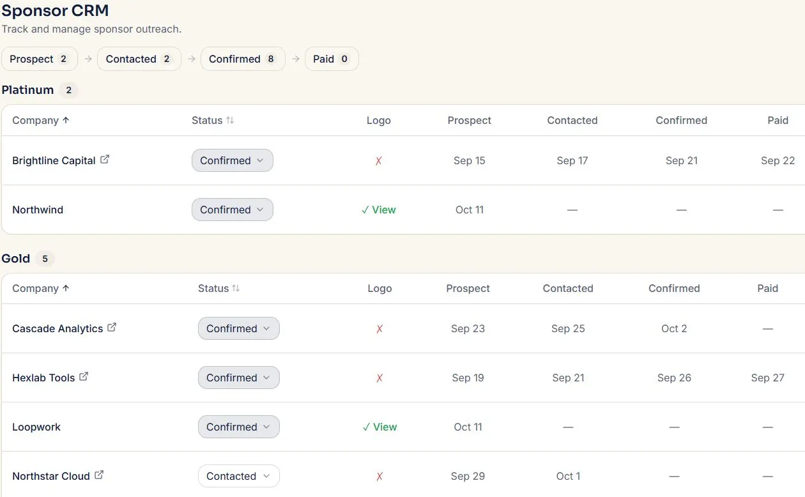The image size is (805, 497).
Task: Filter by Prospect stage pill
Action: point(40,59)
